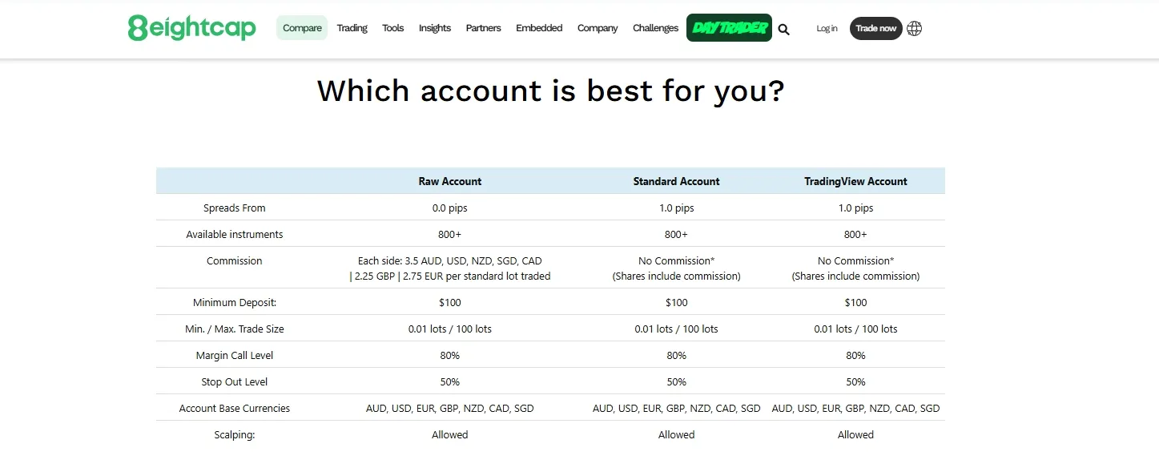The height and width of the screenshot is (476, 1159).
Task: Click Standard Account's $100 minimum deposit
Action: point(676,302)
